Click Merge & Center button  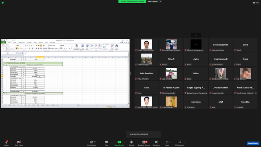coord(53,48)
